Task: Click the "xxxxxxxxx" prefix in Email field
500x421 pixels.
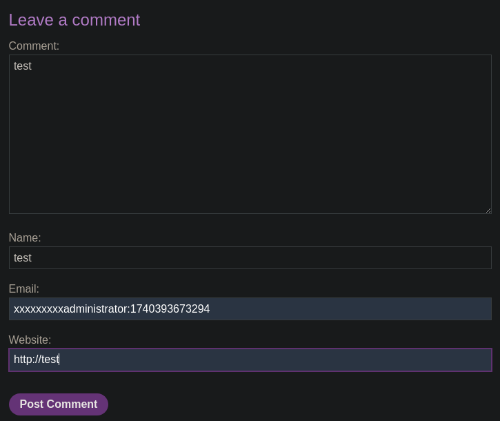Action: pyautogui.click(x=39, y=309)
